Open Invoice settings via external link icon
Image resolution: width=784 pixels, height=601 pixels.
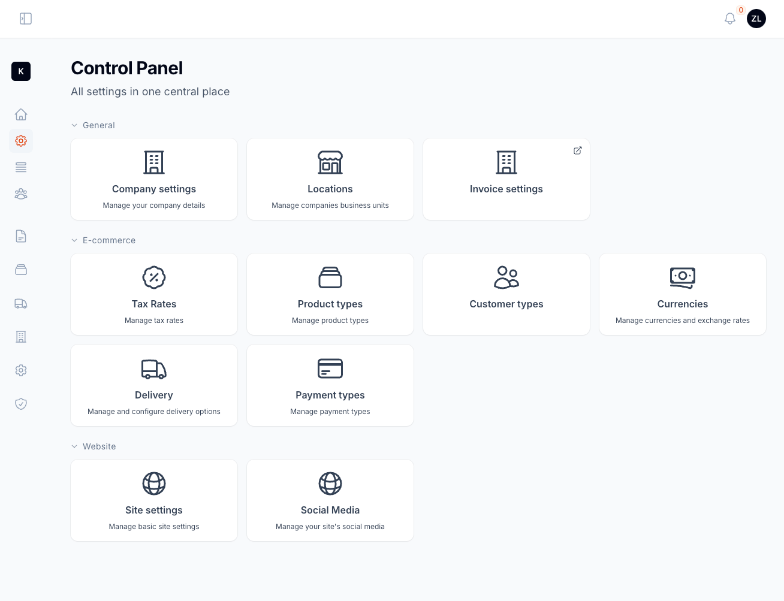[577, 150]
